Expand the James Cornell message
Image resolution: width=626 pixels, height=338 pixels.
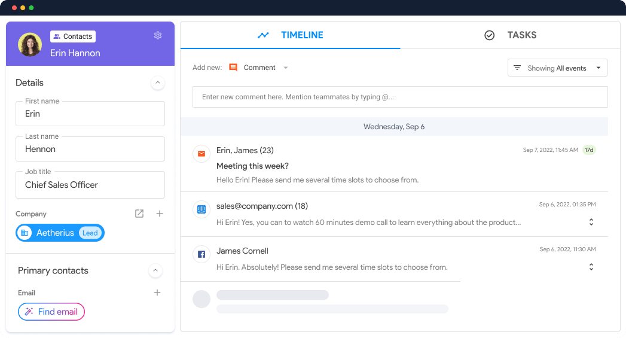591,267
